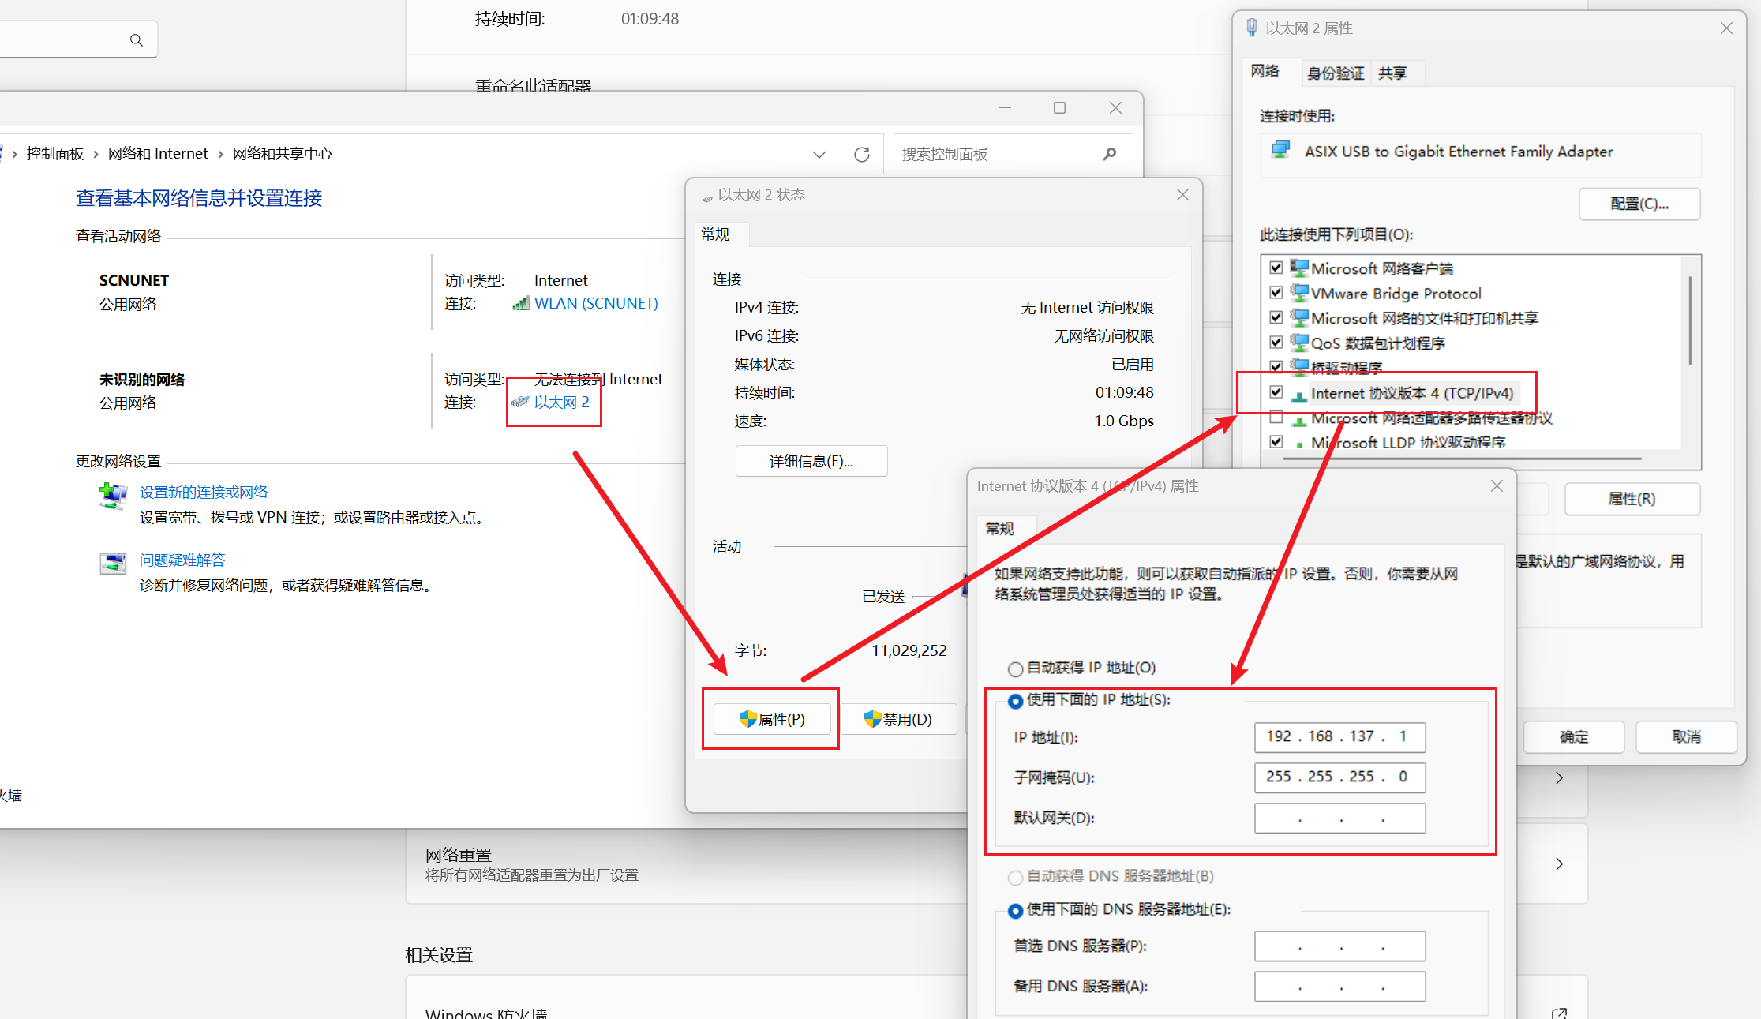
Task: Click the protocol list vertical scrollbar
Action: 1690,320
